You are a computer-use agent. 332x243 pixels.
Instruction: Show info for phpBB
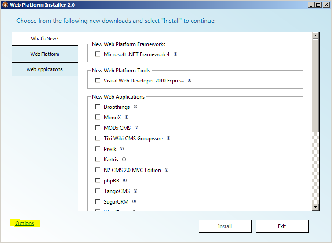(x=125, y=180)
